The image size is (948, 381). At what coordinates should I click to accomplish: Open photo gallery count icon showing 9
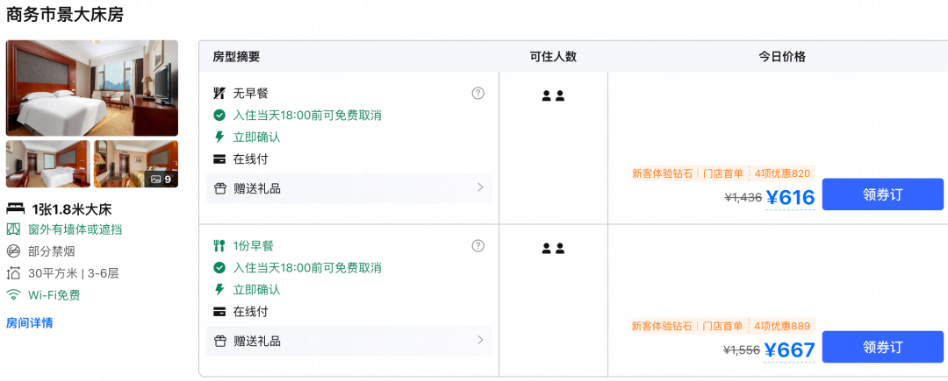(x=161, y=179)
